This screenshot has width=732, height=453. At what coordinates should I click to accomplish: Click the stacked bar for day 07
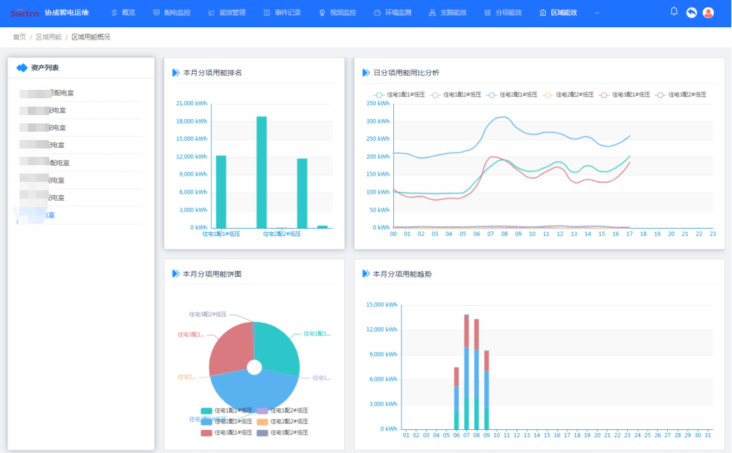(466, 372)
